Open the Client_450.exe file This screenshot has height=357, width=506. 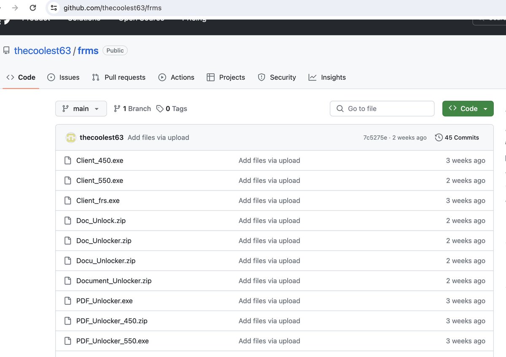tap(100, 161)
